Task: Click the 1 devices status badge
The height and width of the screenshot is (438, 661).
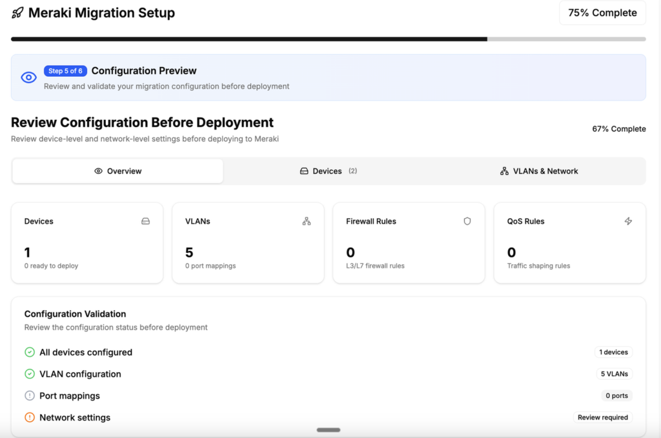Action: pos(613,352)
